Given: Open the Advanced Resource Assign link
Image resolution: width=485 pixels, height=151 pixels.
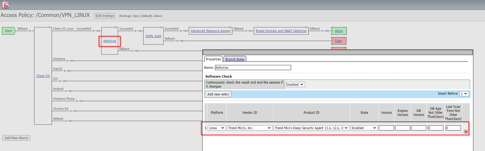Looking at the screenshot, I should coord(210,31).
